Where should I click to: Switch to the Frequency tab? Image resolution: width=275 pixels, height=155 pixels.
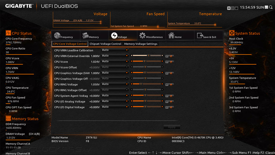(66, 36)
